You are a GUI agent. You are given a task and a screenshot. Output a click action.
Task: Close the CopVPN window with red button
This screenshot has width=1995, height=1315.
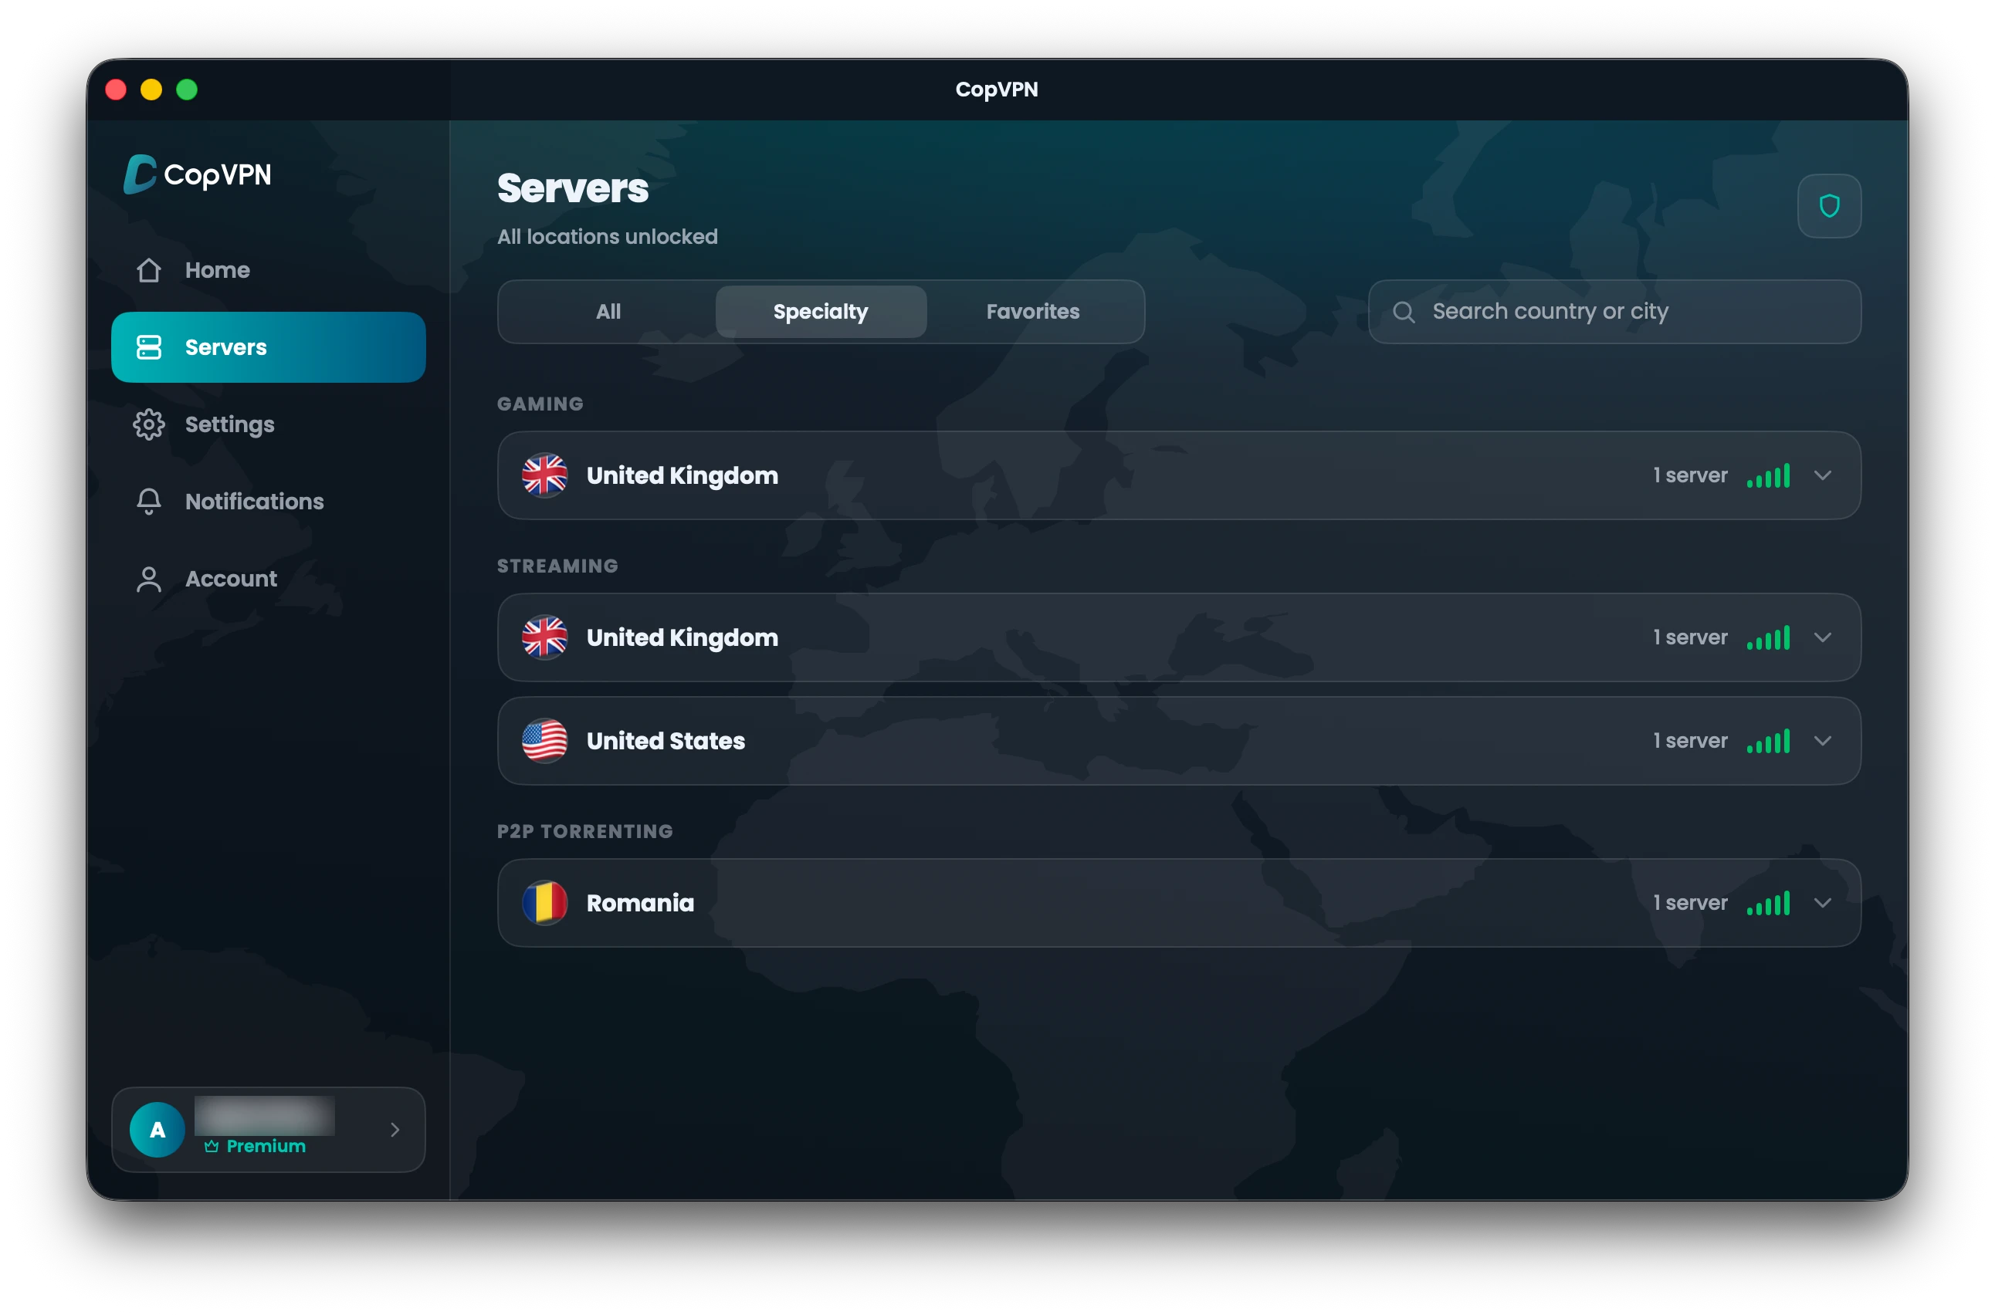(x=116, y=90)
